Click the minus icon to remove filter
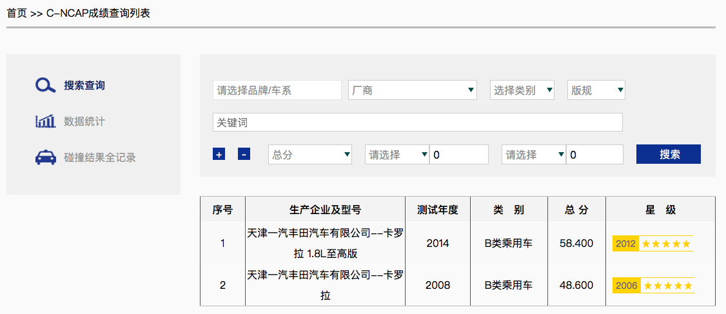Viewport: 726px width, 314px height. pos(244,154)
